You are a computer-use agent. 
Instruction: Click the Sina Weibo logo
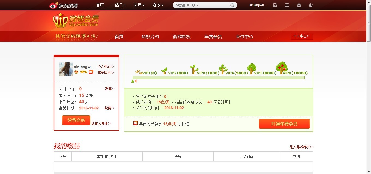pyautogui.click(x=64, y=5)
